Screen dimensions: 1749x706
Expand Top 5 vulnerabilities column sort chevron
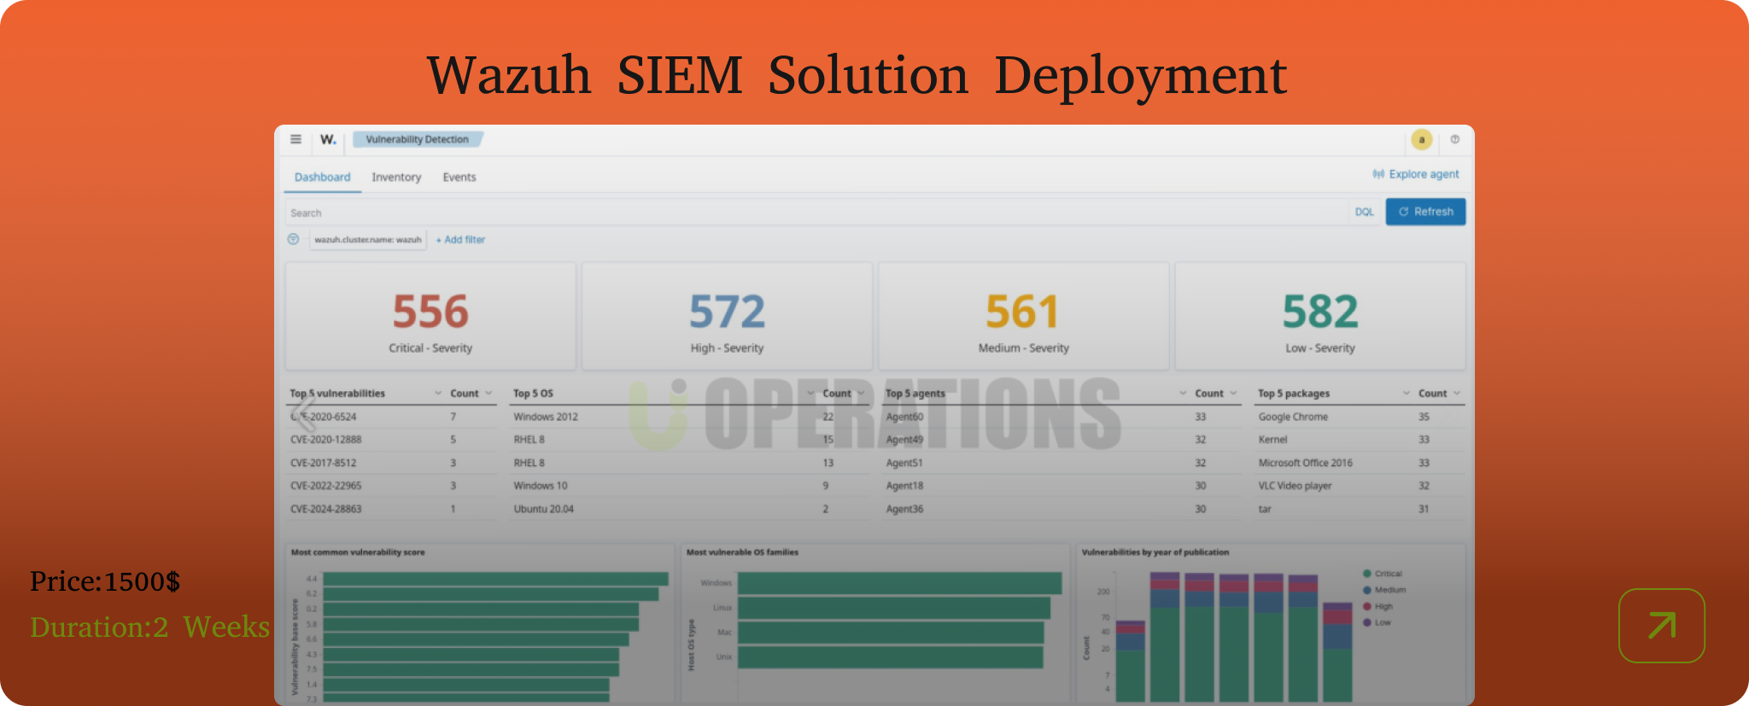pyautogui.click(x=438, y=394)
